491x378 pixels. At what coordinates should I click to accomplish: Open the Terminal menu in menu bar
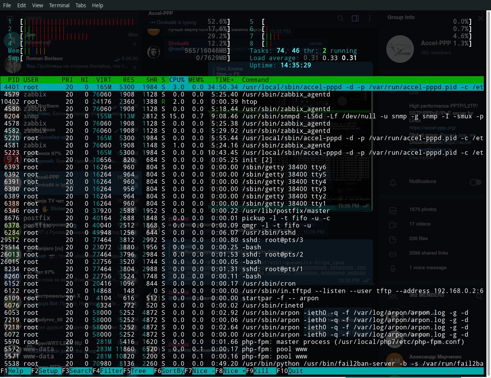[59, 5]
